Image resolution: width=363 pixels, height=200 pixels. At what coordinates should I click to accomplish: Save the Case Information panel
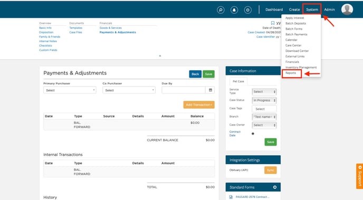pyautogui.click(x=270, y=142)
